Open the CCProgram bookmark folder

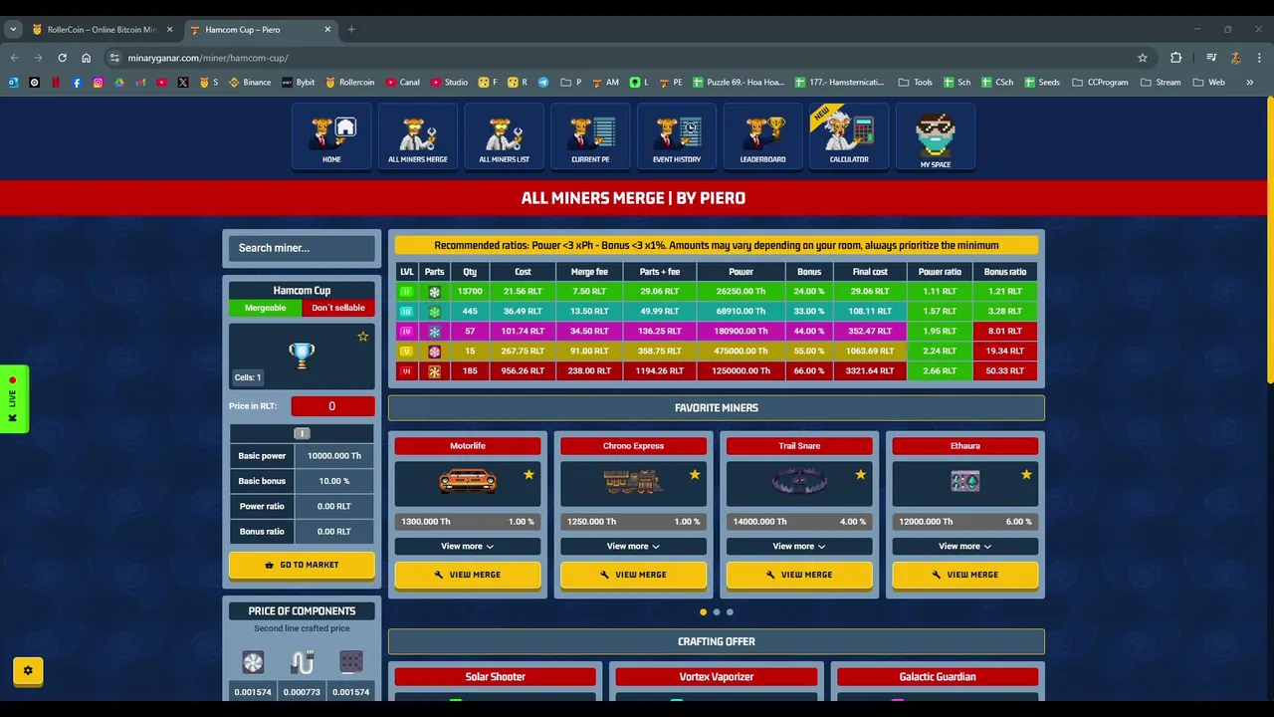click(x=1100, y=83)
